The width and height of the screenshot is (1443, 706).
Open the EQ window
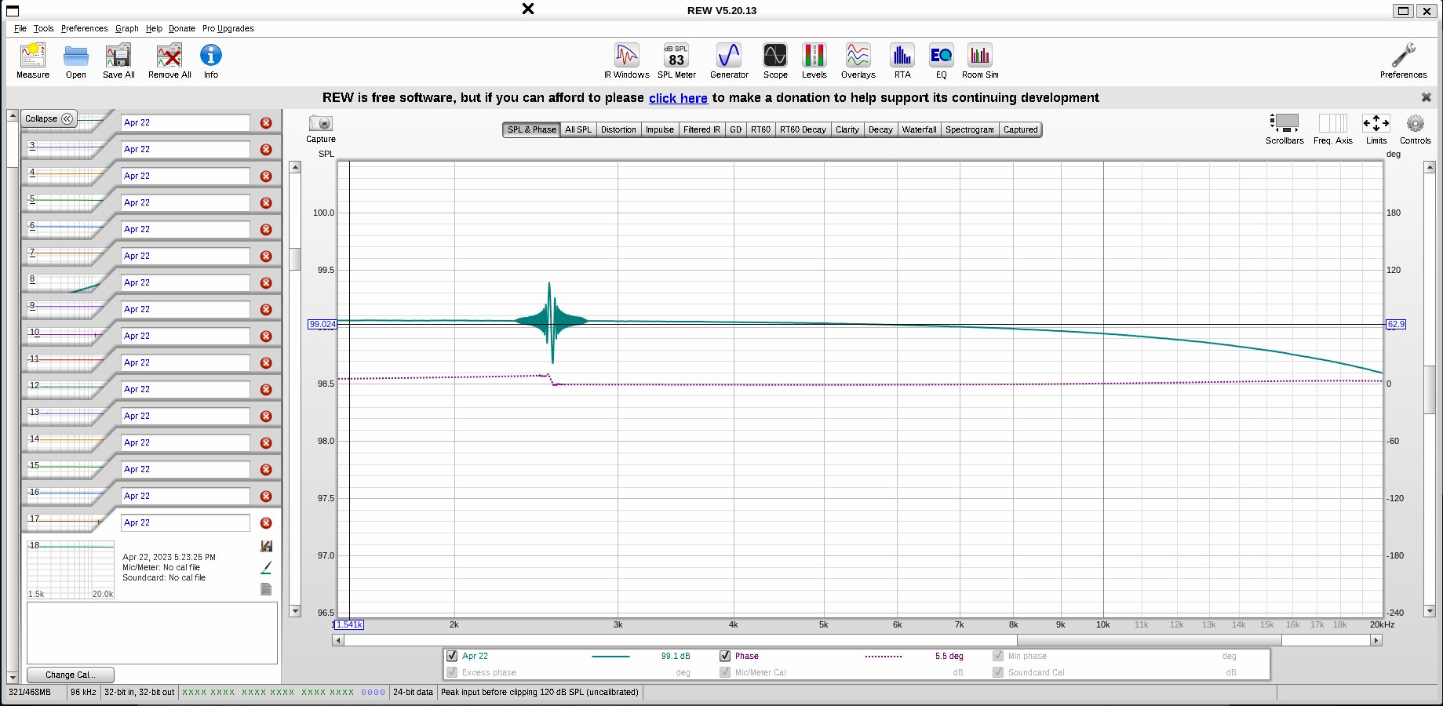942,61
